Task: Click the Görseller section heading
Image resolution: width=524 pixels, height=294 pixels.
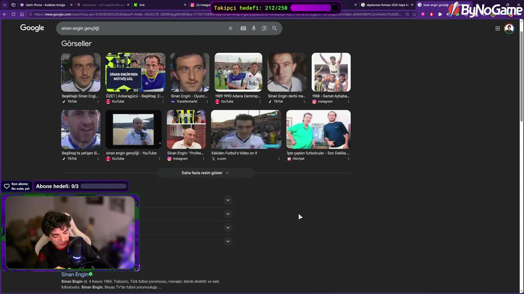Action: (x=77, y=43)
